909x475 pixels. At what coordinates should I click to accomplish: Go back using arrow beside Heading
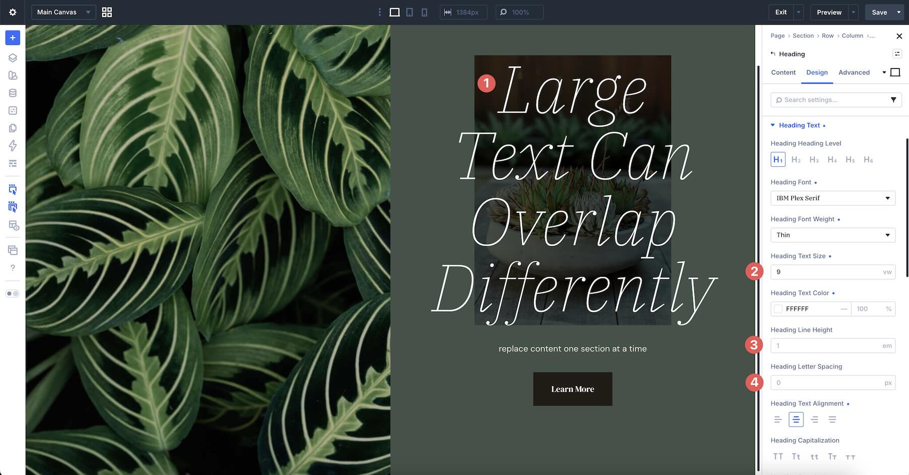pos(773,53)
